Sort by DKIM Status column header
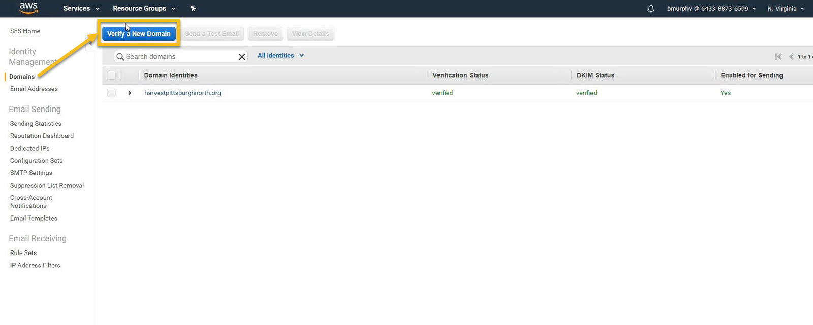Screen dimensions: 813x325 point(596,75)
